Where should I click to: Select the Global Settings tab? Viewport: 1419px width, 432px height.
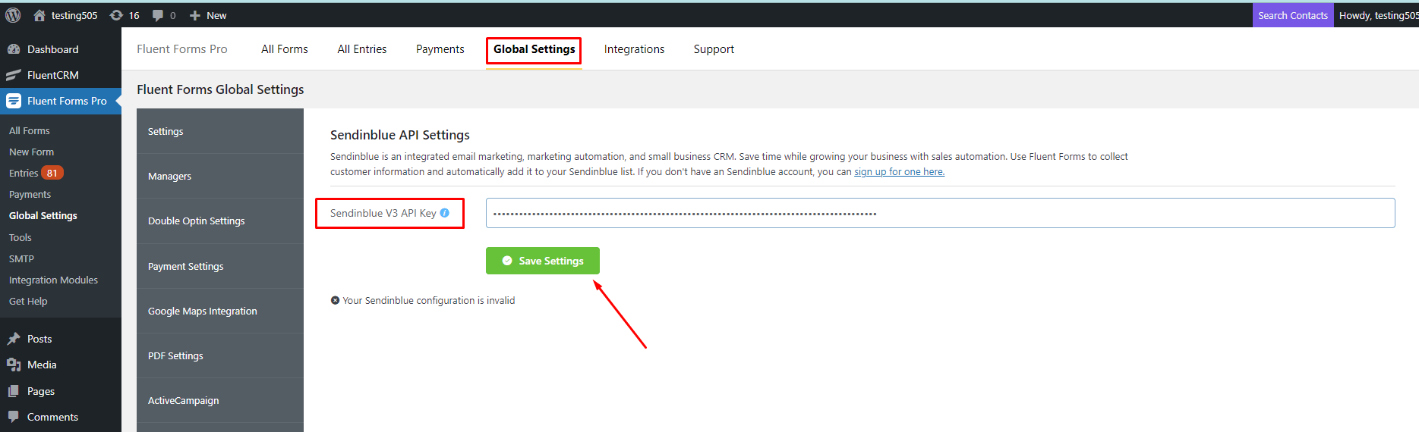[x=534, y=49]
